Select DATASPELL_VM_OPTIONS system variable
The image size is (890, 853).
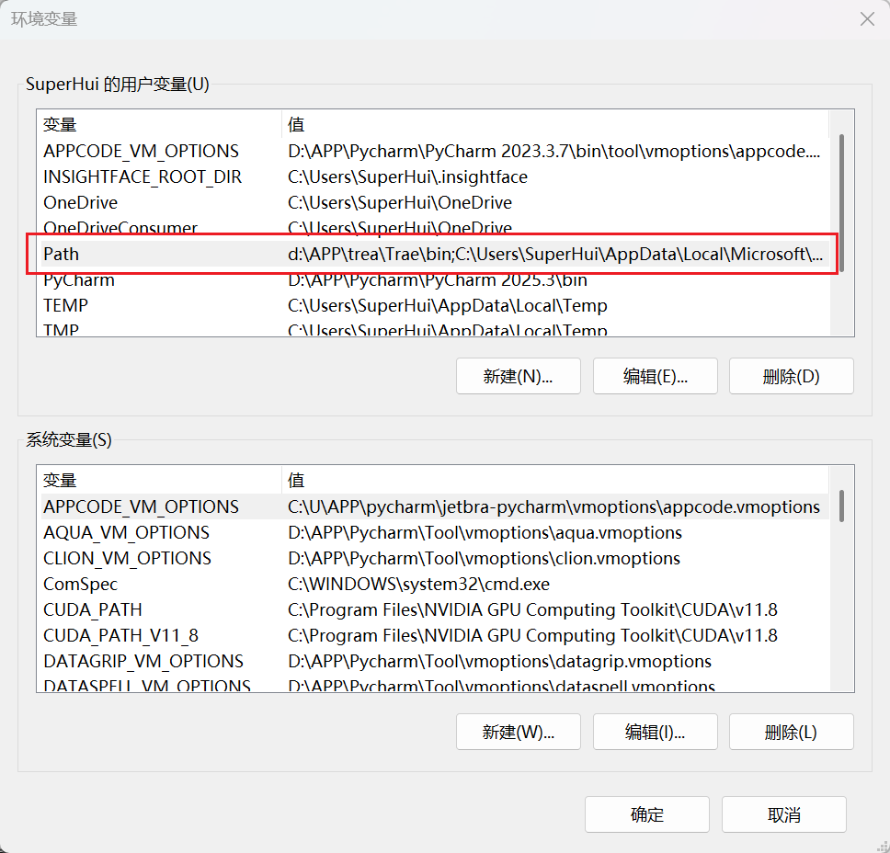click(436, 684)
